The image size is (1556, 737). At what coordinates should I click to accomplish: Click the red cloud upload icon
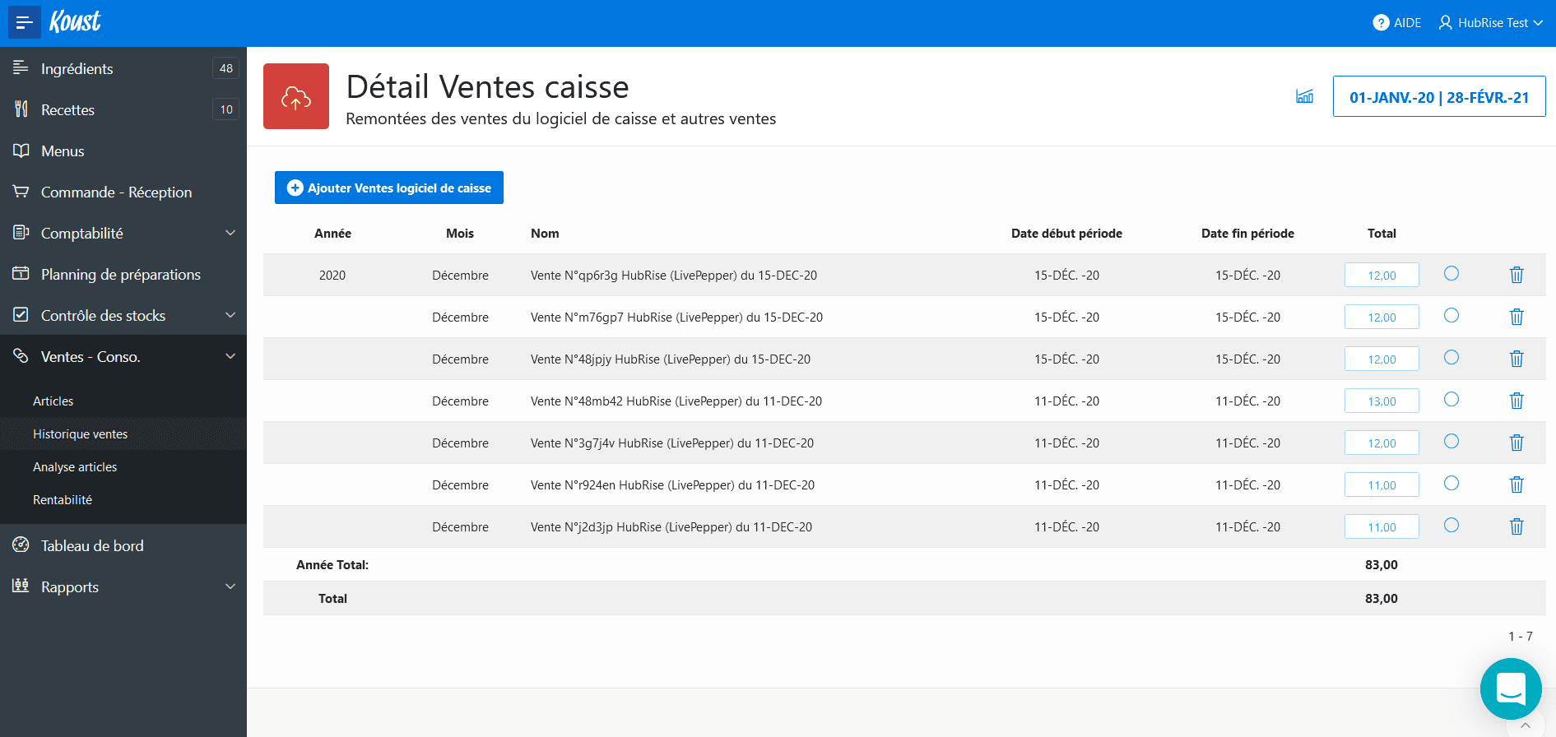(x=296, y=96)
